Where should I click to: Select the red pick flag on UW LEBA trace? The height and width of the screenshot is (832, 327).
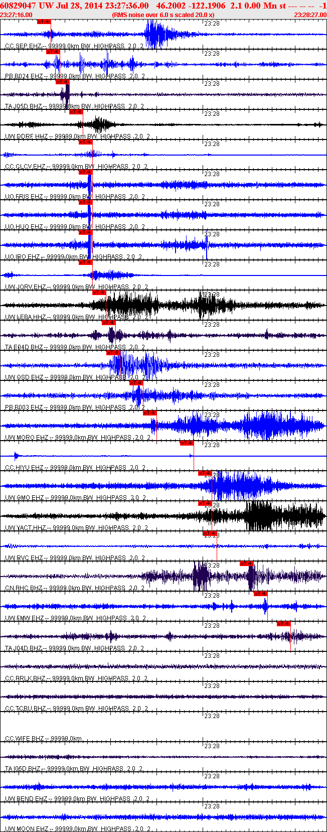(x=99, y=293)
